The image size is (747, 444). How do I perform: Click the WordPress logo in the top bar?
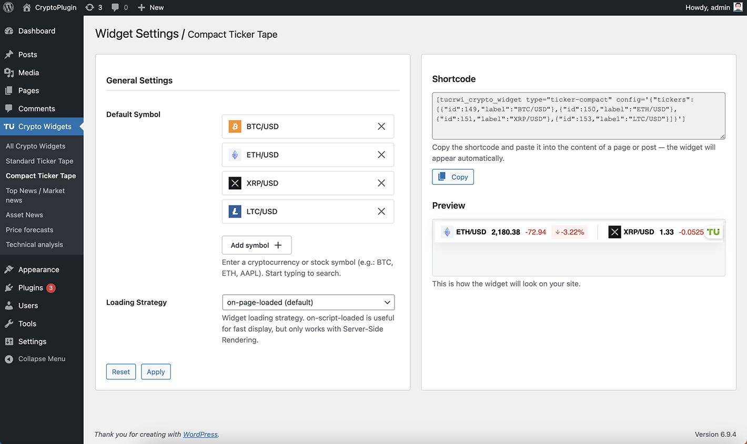tap(8, 7)
